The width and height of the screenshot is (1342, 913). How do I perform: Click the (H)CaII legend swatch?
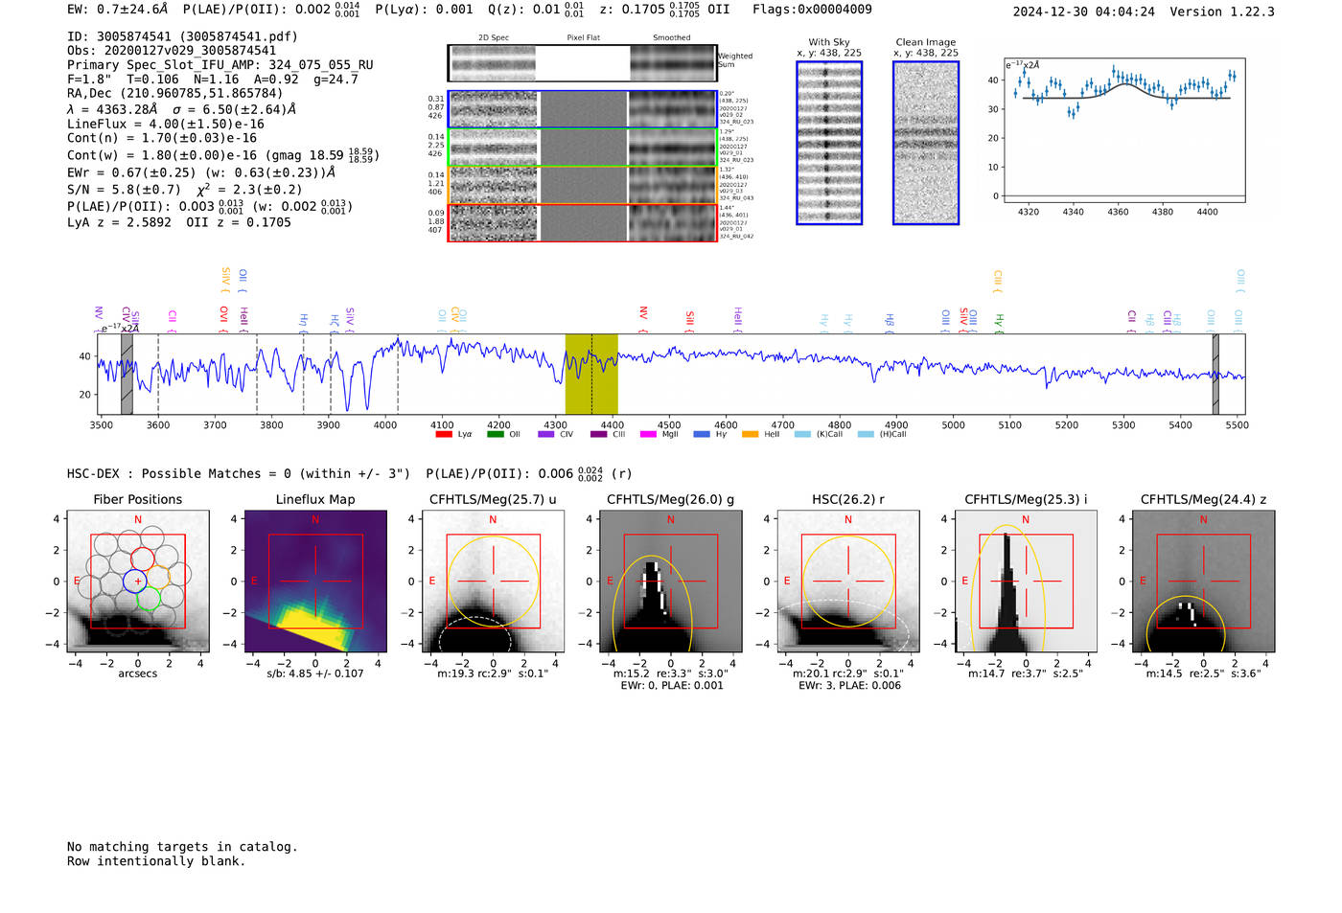point(866,434)
